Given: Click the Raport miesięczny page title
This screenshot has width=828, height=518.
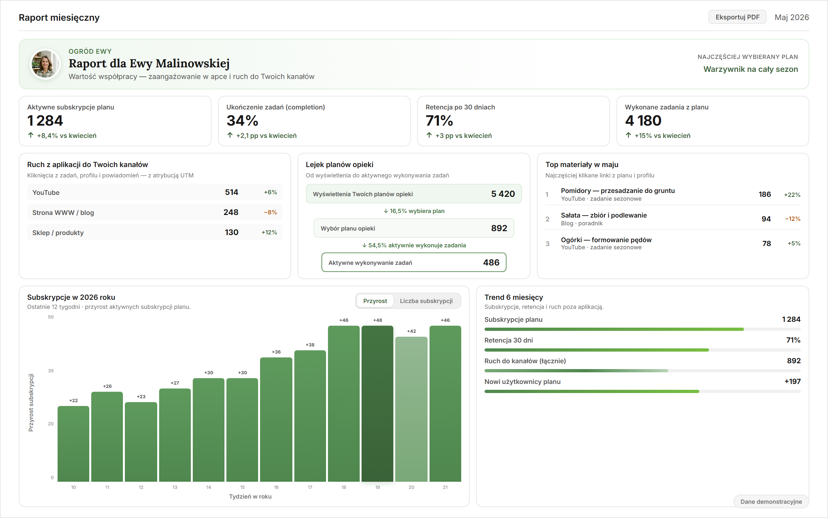Looking at the screenshot, I should click(x=59, y=17).
